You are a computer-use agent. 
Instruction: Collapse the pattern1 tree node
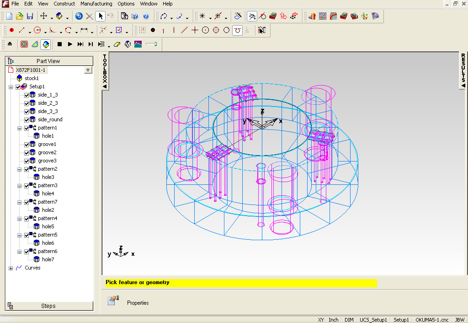(20, 129)
